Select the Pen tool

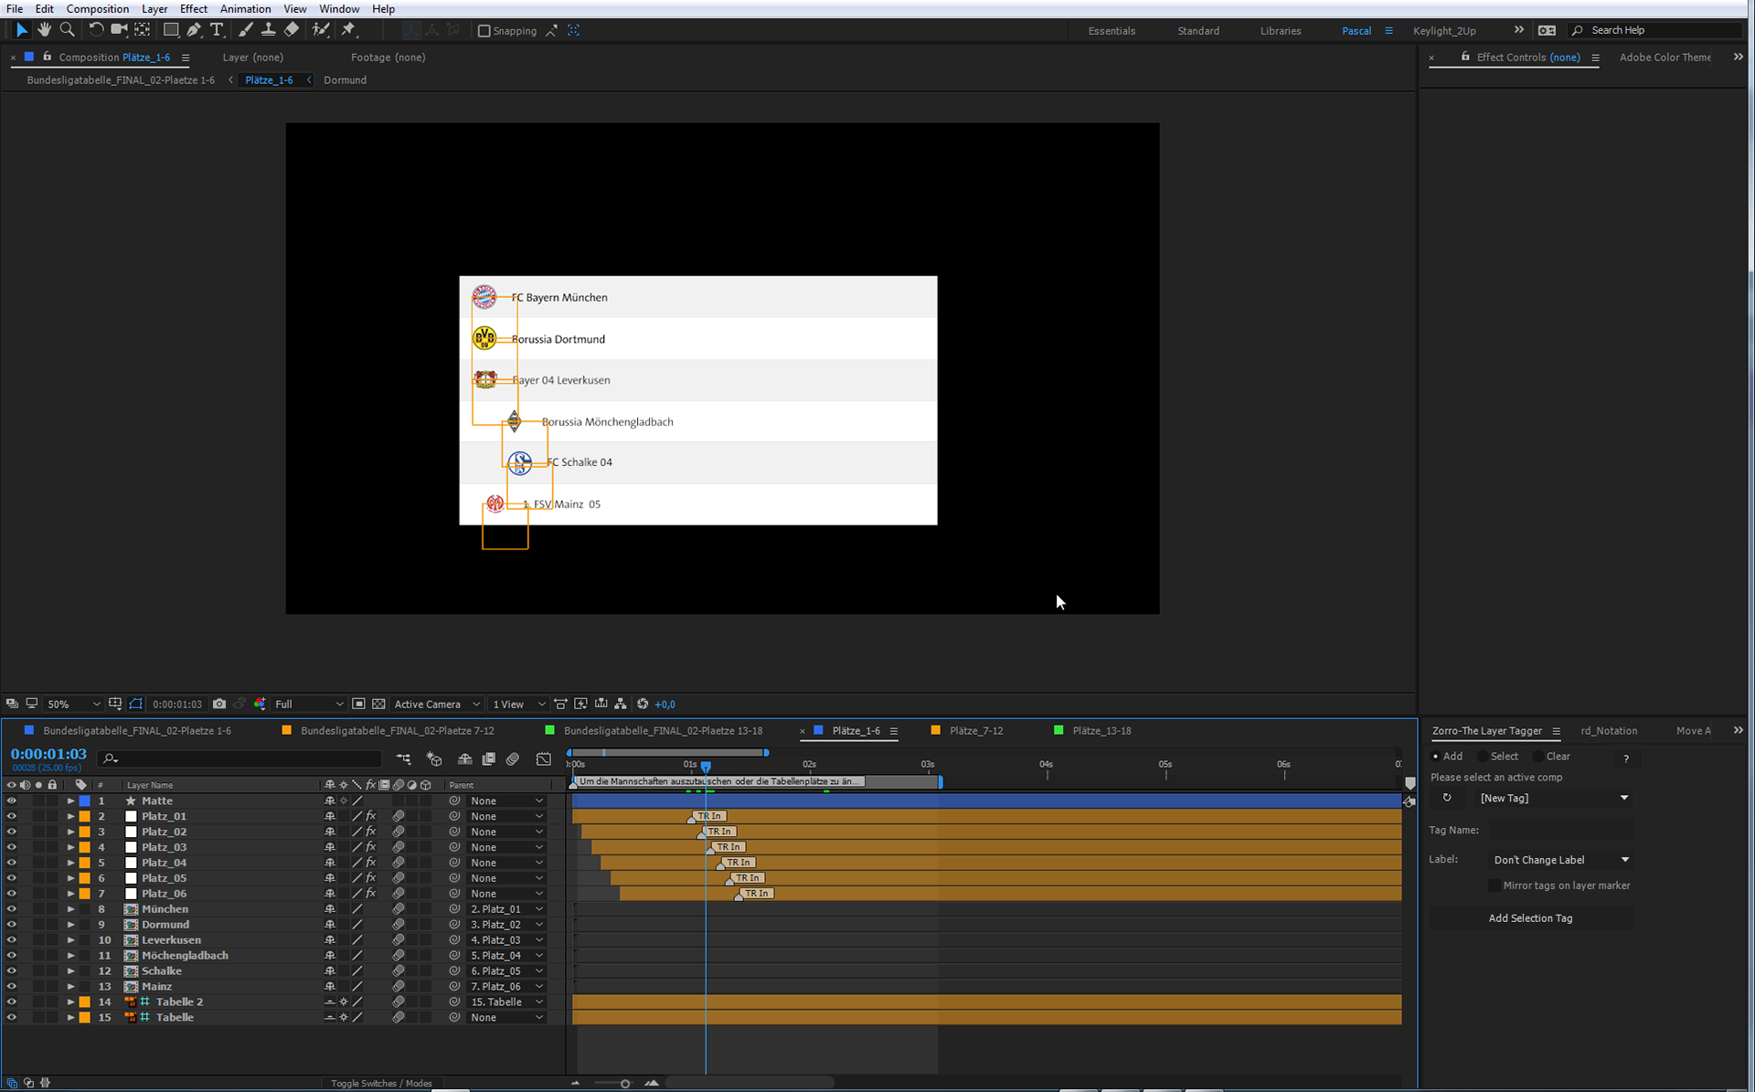(194, 30)
